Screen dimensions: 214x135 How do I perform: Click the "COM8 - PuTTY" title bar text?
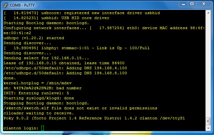23,5
